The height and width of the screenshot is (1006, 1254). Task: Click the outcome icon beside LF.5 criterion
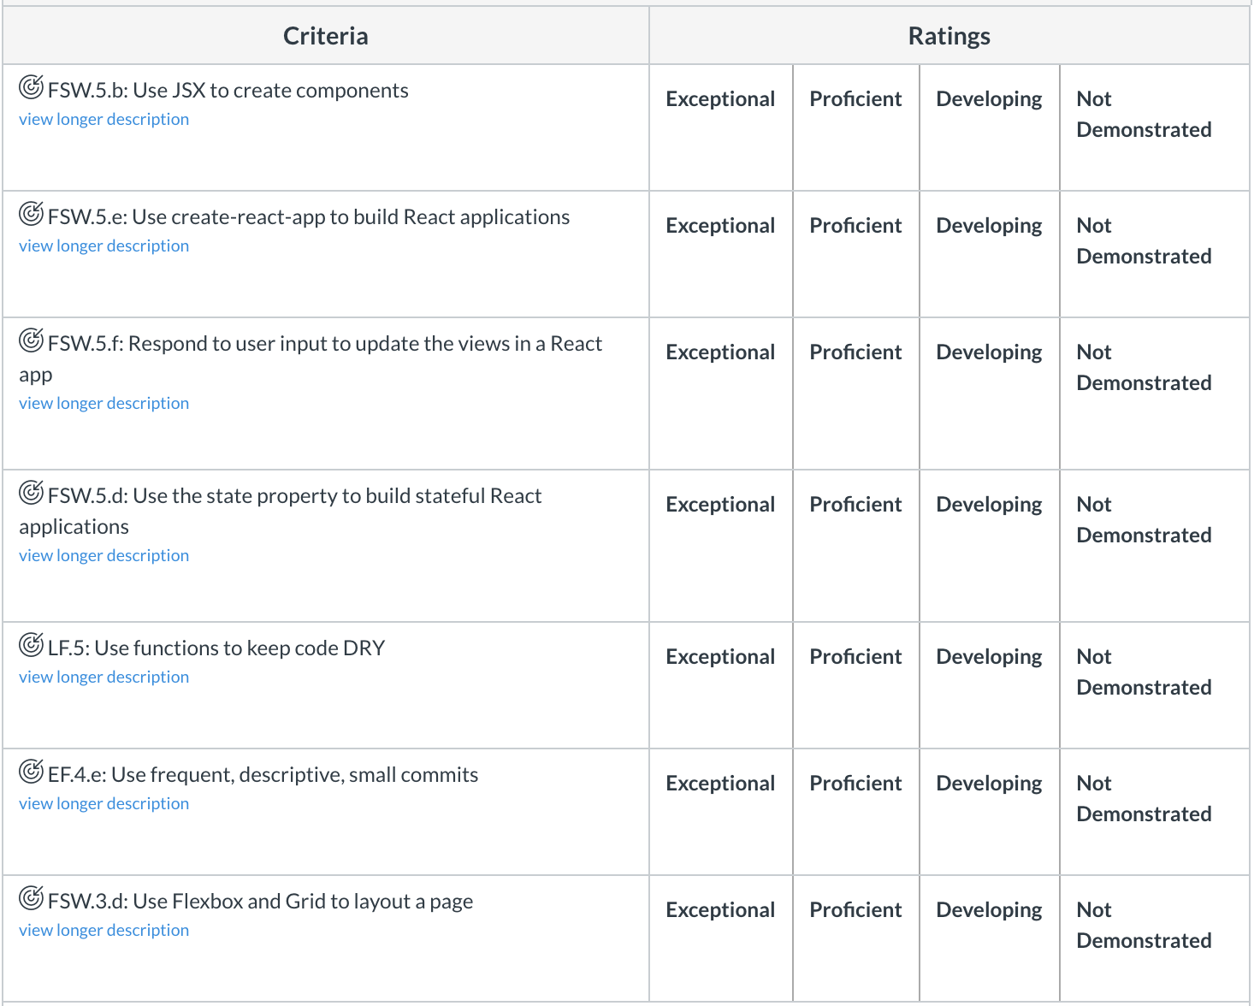(31, 645)
